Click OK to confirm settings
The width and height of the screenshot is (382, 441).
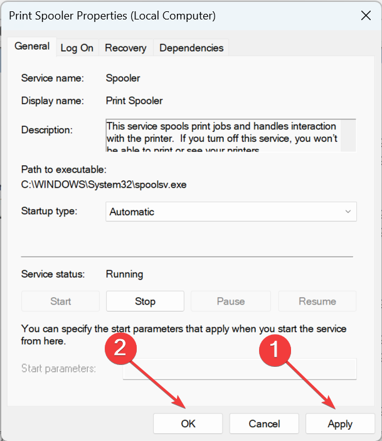point(188,423)
